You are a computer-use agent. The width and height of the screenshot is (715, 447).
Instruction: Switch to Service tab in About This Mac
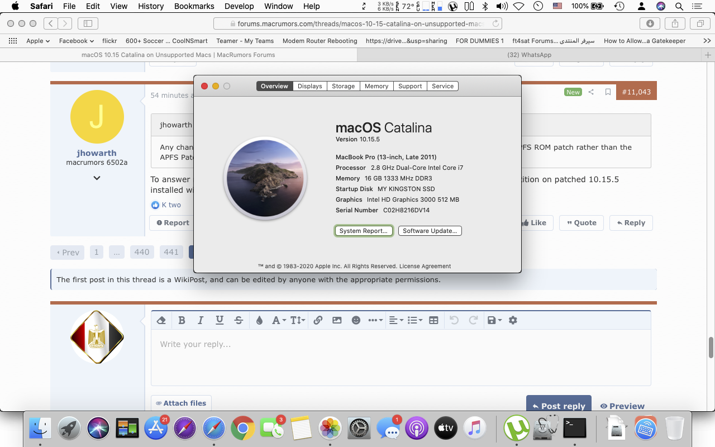(442, 86)
